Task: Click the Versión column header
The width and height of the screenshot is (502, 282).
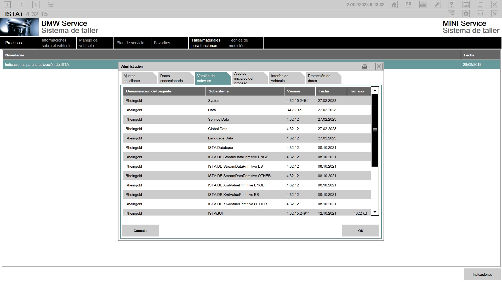Action: point(300,91)
